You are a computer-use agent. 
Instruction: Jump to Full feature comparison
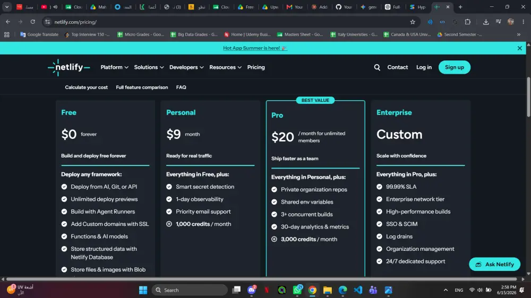coord(142,87)
